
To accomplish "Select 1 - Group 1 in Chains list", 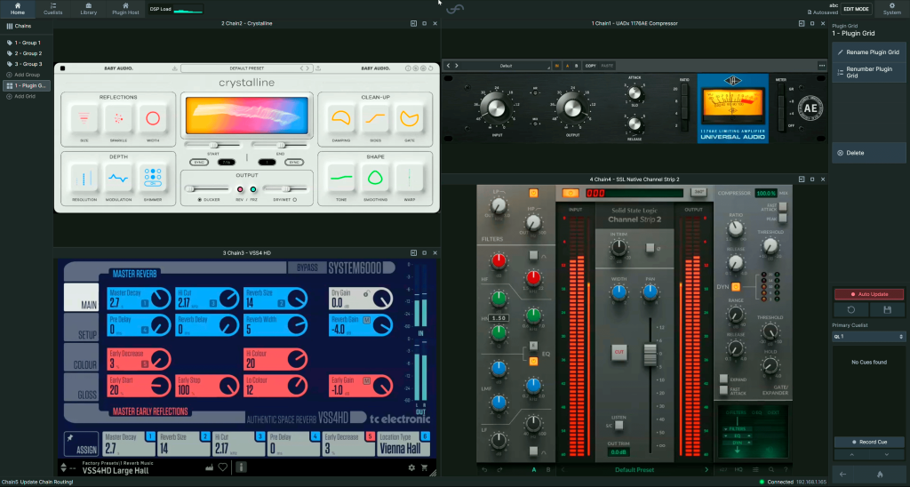I will (27, 43).
